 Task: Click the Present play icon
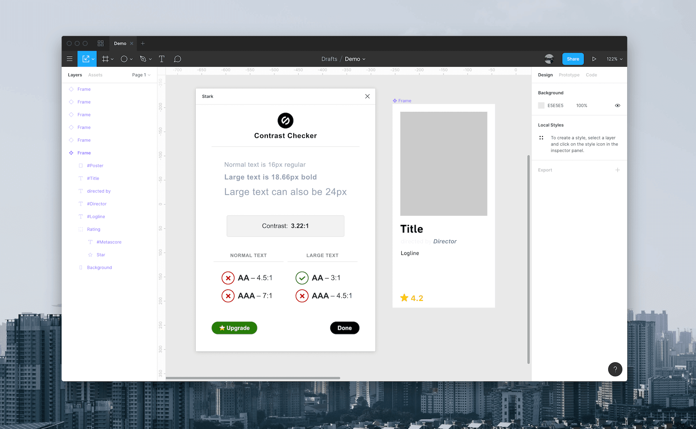pyautogui.click(x=594, y=59)
